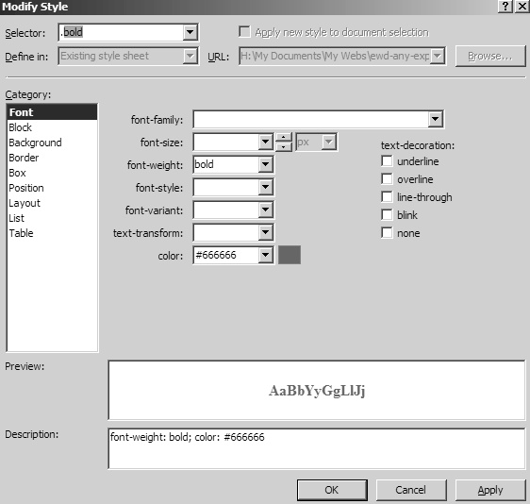The image size is (530, 504).
Task: Click the gray color swatch
Action: (x=290, y=255)
